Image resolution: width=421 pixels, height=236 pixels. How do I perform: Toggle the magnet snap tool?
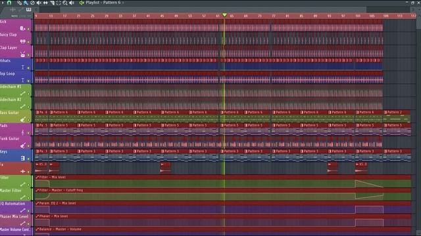[x=9, y=3]
